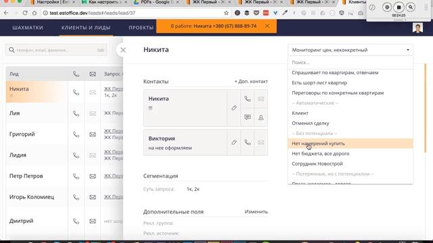The width and height of the screenshot is (433, 243).
Task: Click email icon in Игорь Коломиец row
Action: pyautogui.click(x=93, y=197)
